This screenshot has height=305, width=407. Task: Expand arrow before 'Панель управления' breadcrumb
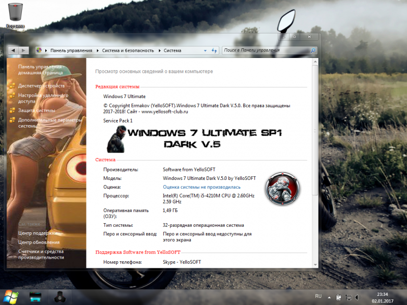[x=46, y=50]
